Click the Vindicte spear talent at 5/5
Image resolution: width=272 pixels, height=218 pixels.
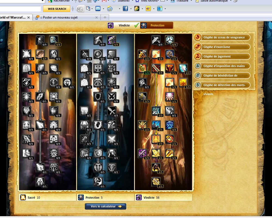click(156, 68)
